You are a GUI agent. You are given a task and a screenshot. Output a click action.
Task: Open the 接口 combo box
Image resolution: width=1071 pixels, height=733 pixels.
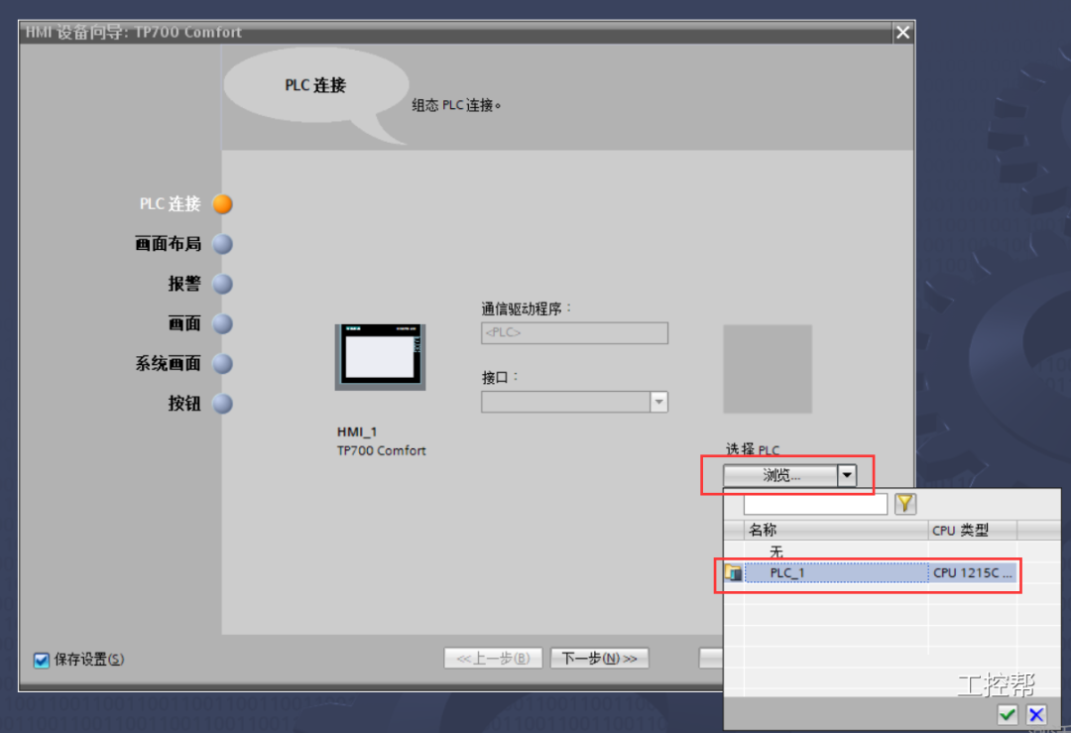tap(574, 402)
